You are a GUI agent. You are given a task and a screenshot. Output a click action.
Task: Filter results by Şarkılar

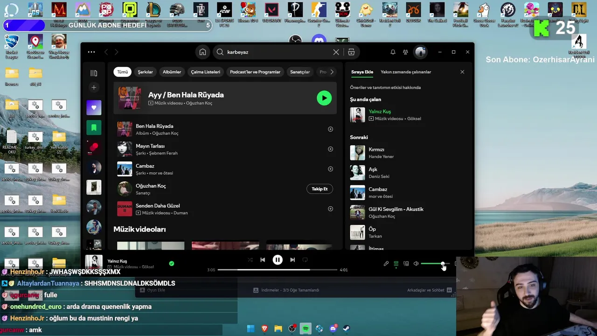point(145,72)
